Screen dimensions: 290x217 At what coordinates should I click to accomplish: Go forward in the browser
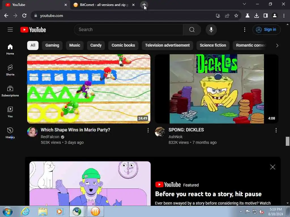coord(15,16)
